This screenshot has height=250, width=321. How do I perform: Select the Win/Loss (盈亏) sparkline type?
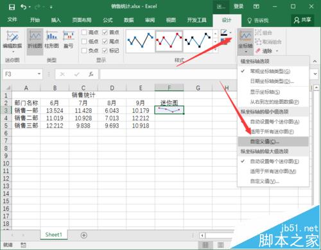click(x=69, y=39)
